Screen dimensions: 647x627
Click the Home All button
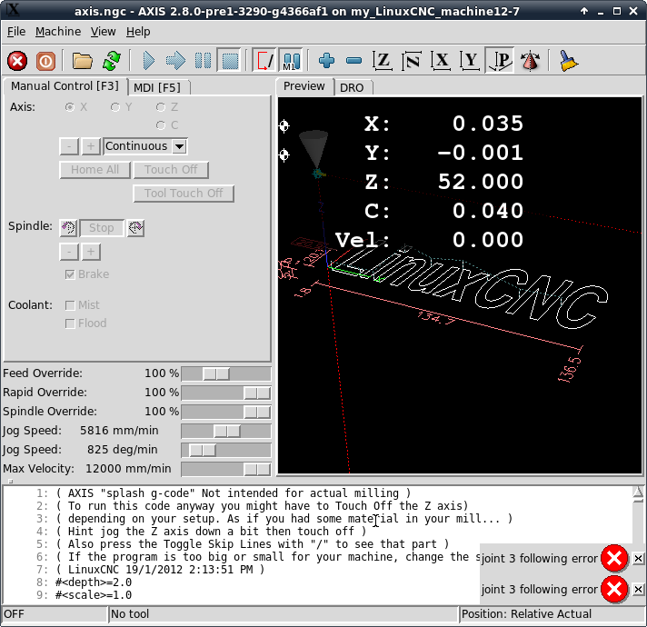(95, 170)
